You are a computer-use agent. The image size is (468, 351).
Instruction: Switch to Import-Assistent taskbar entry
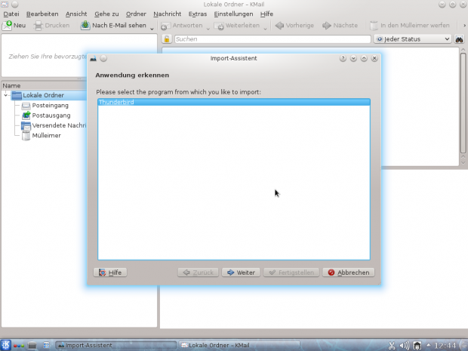click(x=116, y=345)
